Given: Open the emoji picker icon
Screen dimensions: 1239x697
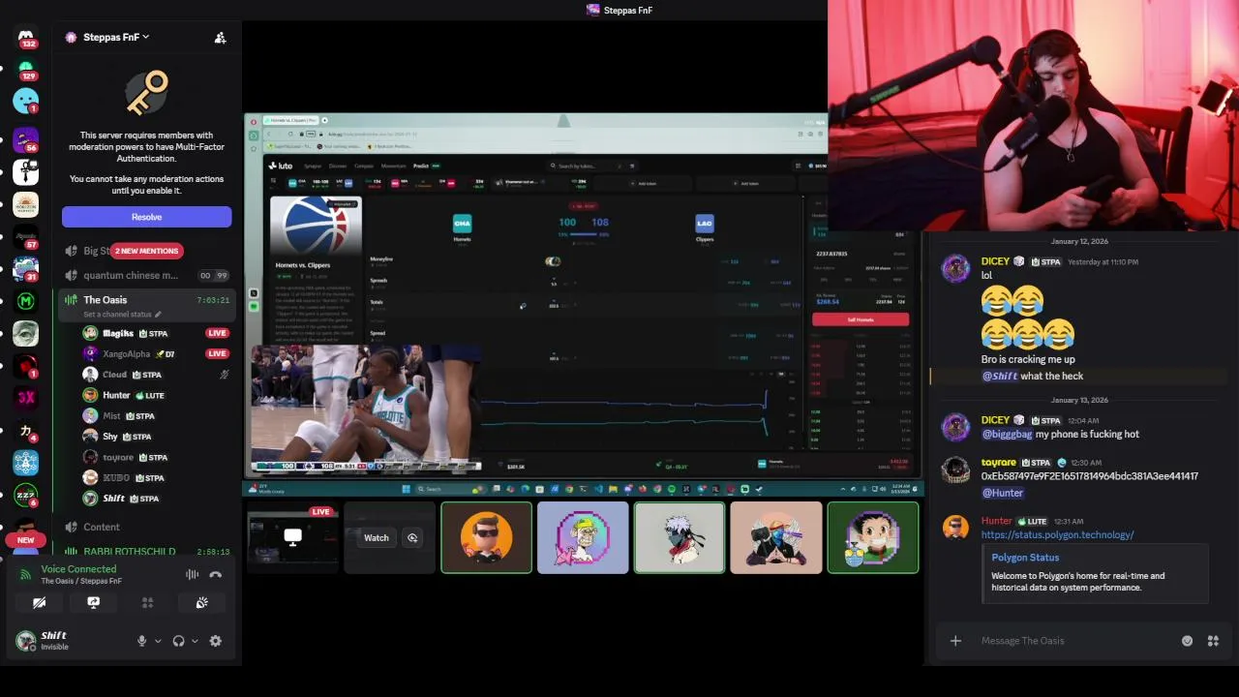Looking at the screenshot, I should pos(1187,641).
